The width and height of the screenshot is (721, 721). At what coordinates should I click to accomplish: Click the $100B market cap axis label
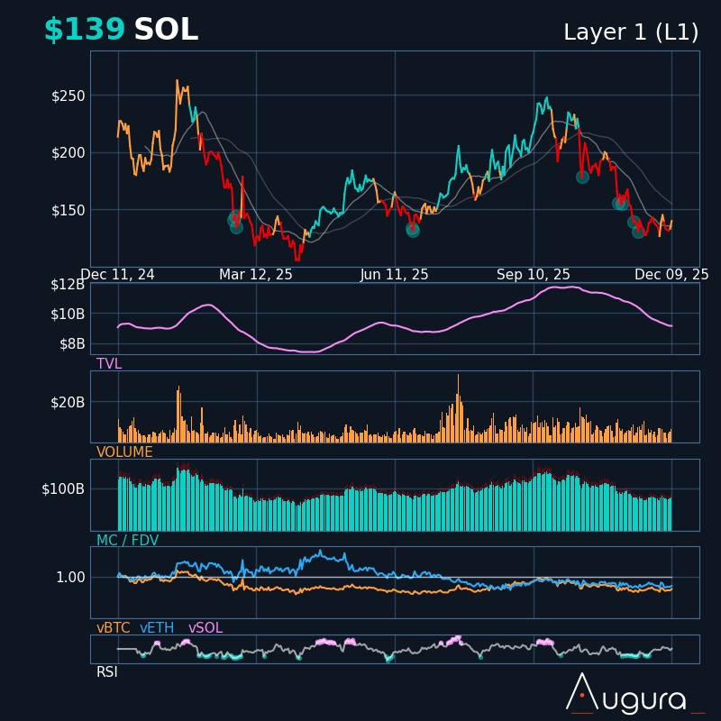click(x=63, y=489)
